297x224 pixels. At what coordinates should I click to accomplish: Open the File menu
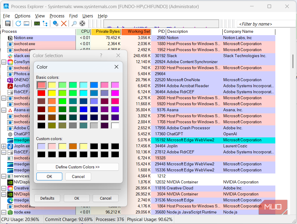pyautogui.click(x=6, y=16)
